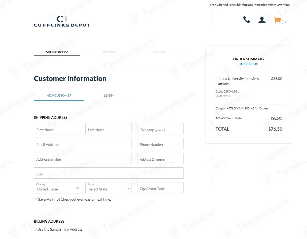
Task: Switch to the Customer Info step tab
Action: [57, 52]
